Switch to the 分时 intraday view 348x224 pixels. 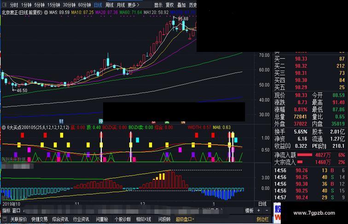[x=13, y=5]
